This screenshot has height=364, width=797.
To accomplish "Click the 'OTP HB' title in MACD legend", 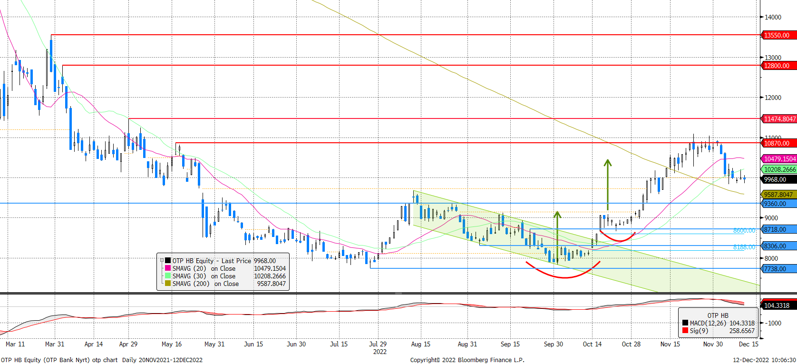I will pos(718,315).
